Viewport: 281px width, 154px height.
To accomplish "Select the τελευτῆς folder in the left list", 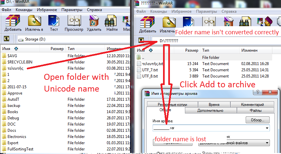I will [15, 68].
